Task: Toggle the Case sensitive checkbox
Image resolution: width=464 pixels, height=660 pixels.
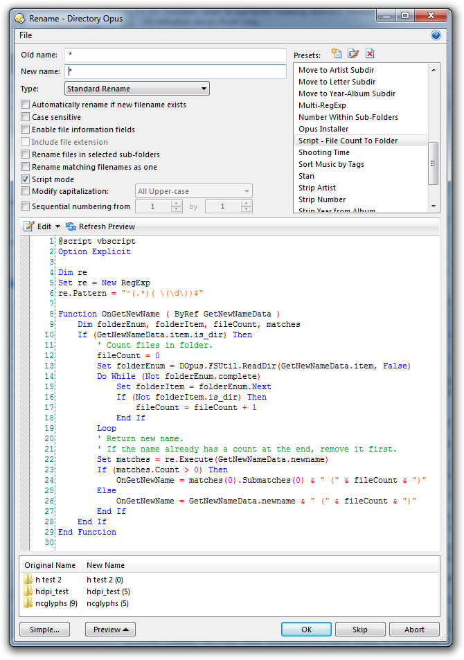Action: (x=25, y=117)
